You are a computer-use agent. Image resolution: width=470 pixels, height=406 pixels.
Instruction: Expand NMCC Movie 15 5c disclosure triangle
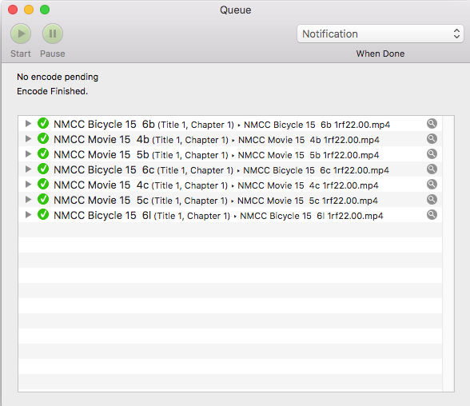pos(28,200)
